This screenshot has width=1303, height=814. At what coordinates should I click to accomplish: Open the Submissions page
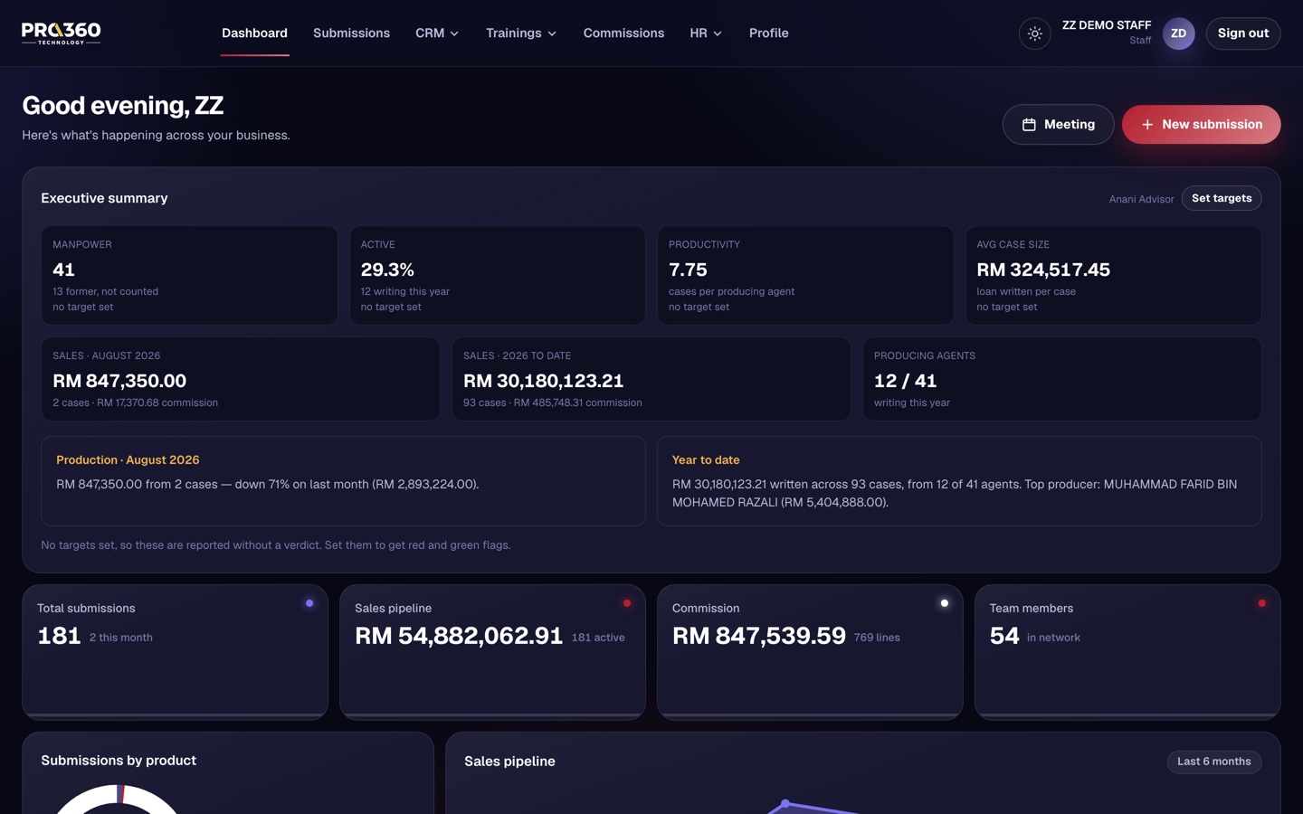(351, 33)
